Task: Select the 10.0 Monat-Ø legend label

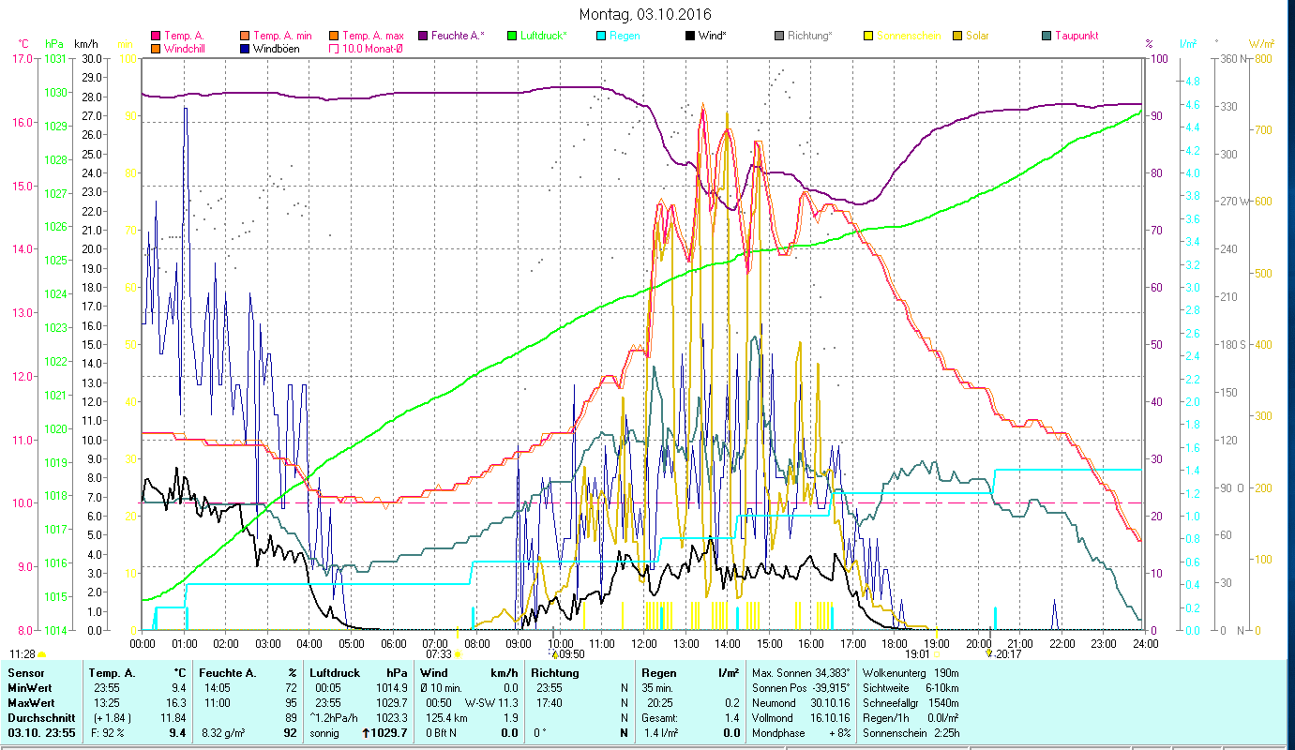Action: coord(373,48)
